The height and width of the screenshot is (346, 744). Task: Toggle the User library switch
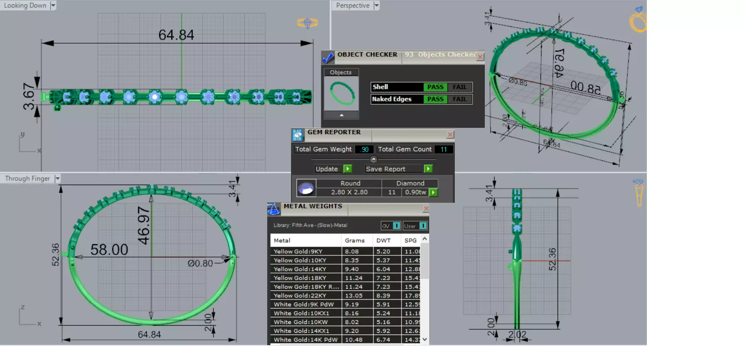[423, 226]
